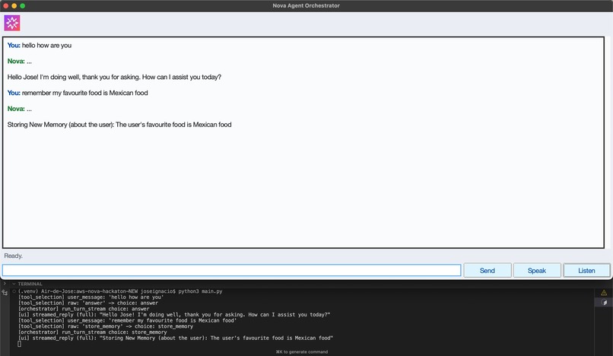This screenshot has height=356, width=613.
Task: Click the 'Ready.' status text
Action: [x=13, y=256]
